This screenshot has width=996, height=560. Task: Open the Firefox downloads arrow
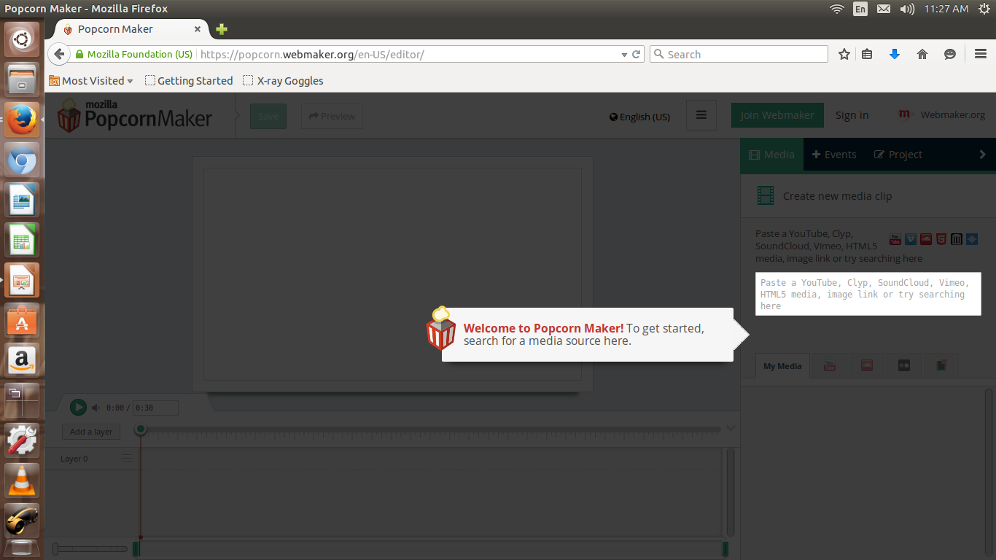pyautogui.click(x=895, y=54)
